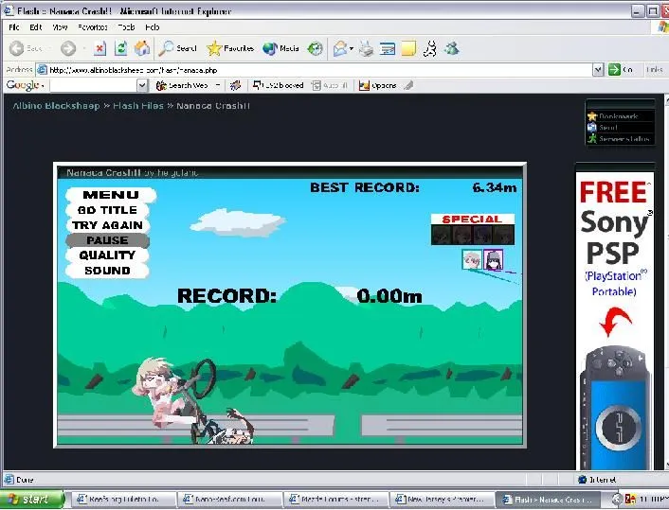
Task: Click the Windows Start button
Action: [31, 499]
